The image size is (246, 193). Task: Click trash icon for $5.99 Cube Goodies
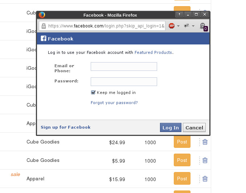pos(205,160)
